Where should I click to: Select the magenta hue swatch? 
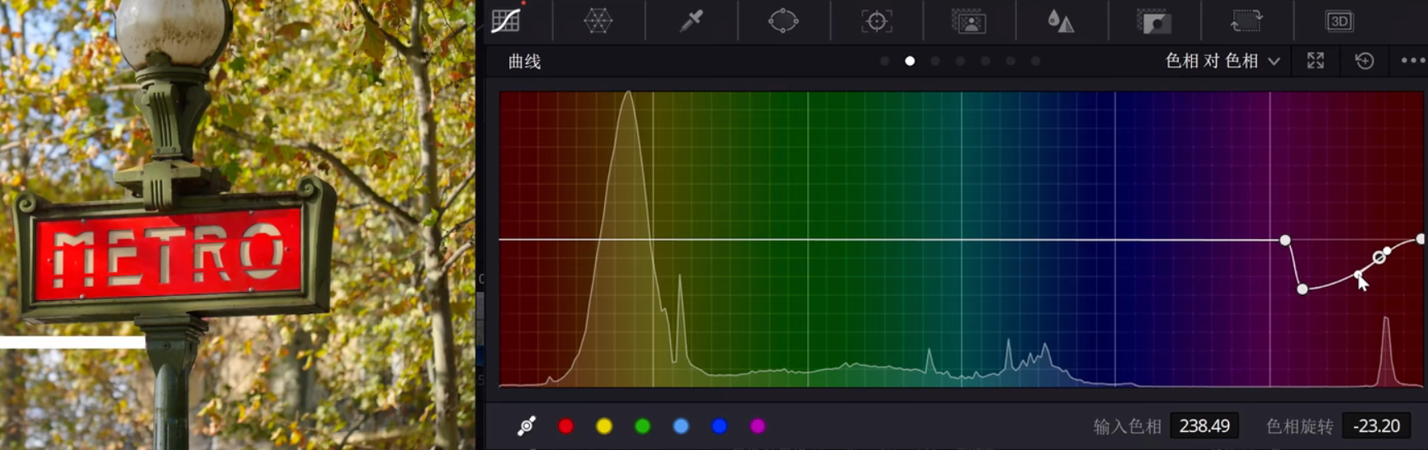[758, 426]
